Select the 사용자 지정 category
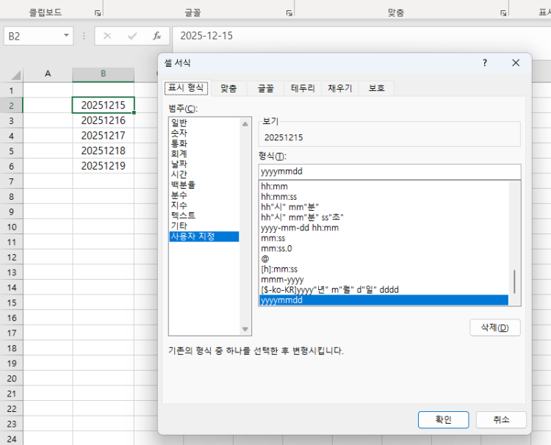Image resolution: width=551 pixels, height=445 pixels. 204,236
